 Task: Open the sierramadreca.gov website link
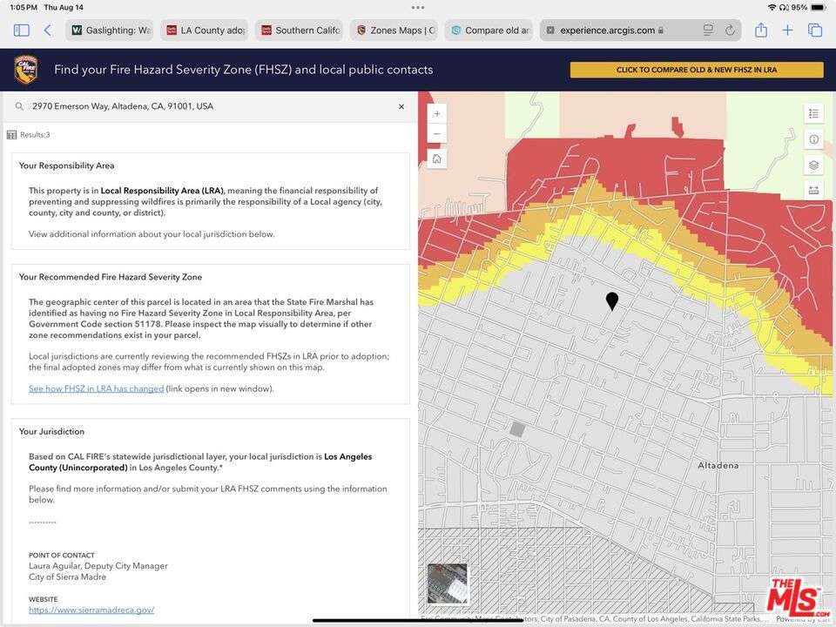tap(91, 610)
